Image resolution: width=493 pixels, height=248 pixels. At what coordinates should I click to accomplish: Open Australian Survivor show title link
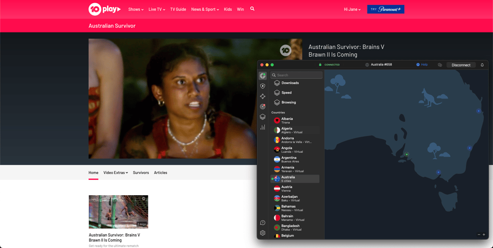[x=112, y=26]
